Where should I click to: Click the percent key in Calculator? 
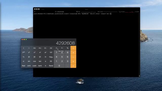(x=68, y=48)
